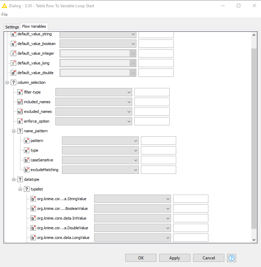Click the scrollbar up arrow
The height and width of the screenshot is (267, 261).
click(x=254, y=35)
